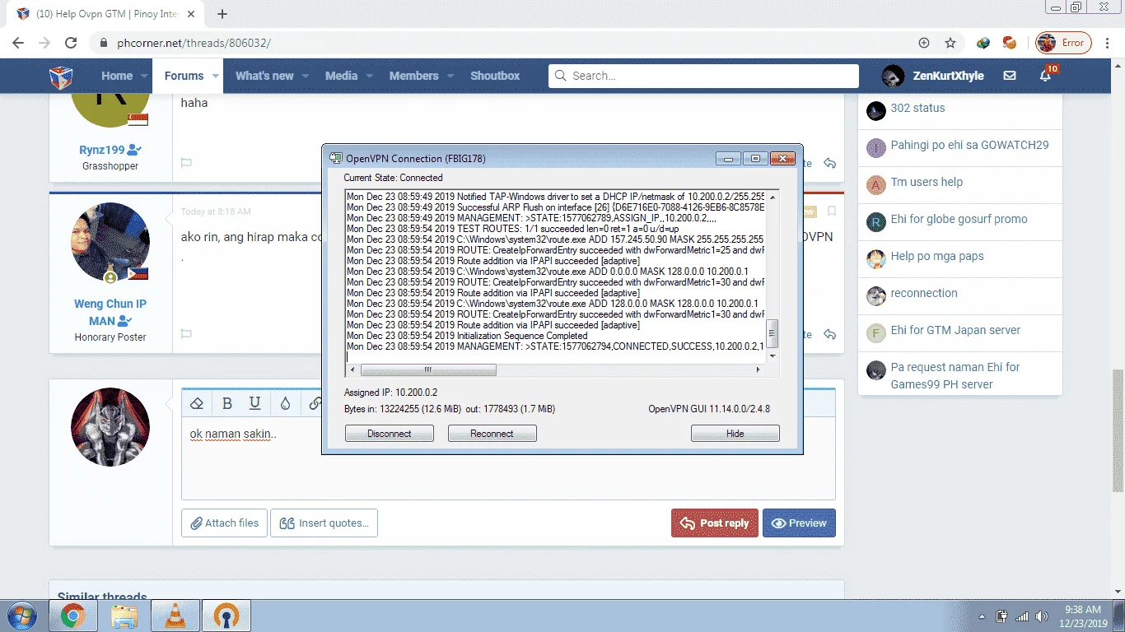Click Disconnect in OpenVPN window

(x=389, y=434)
